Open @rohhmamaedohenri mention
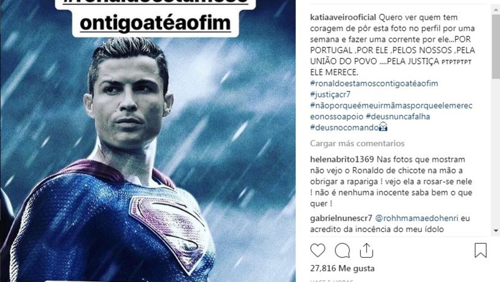Screen dimensions: 500x282 pos(417,218)
